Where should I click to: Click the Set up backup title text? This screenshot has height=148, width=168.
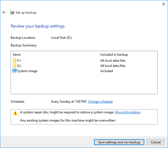click(x=26, y=13)
